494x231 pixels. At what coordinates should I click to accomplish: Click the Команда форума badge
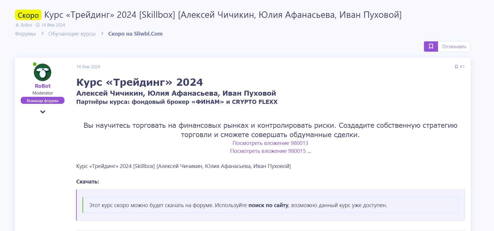click(43, 101)
